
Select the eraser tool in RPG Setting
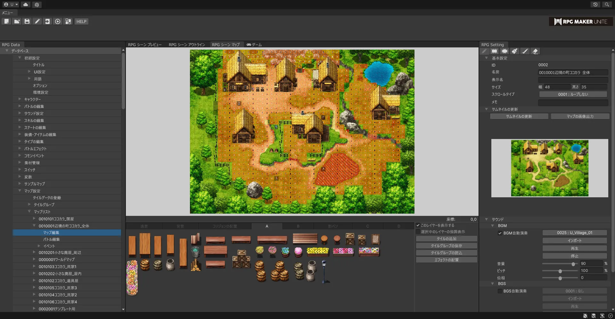click(x=535, y=51)
